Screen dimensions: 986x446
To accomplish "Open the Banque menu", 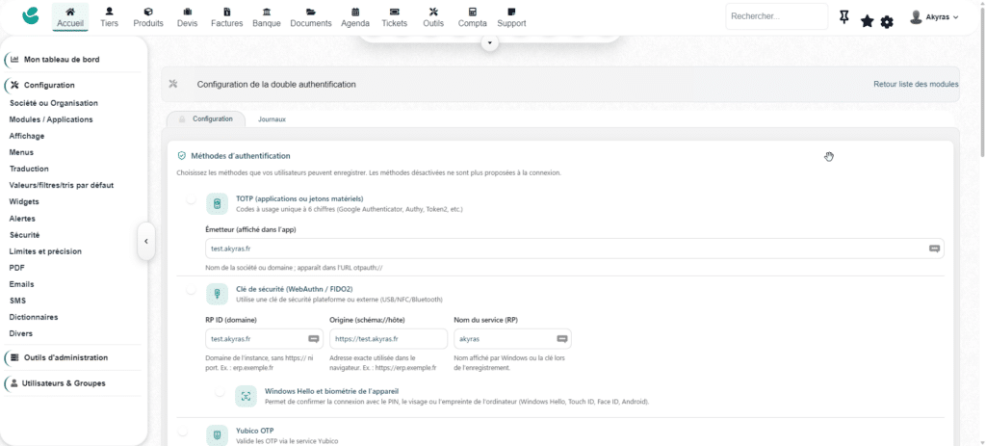I will (x=267, y=17).
